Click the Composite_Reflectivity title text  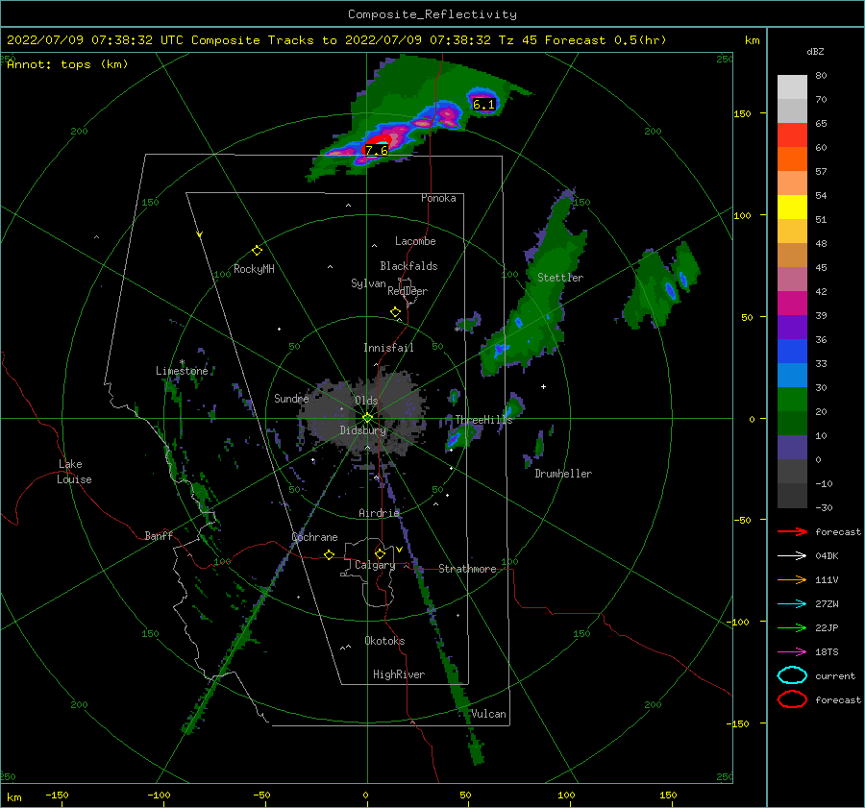point(432,14)
